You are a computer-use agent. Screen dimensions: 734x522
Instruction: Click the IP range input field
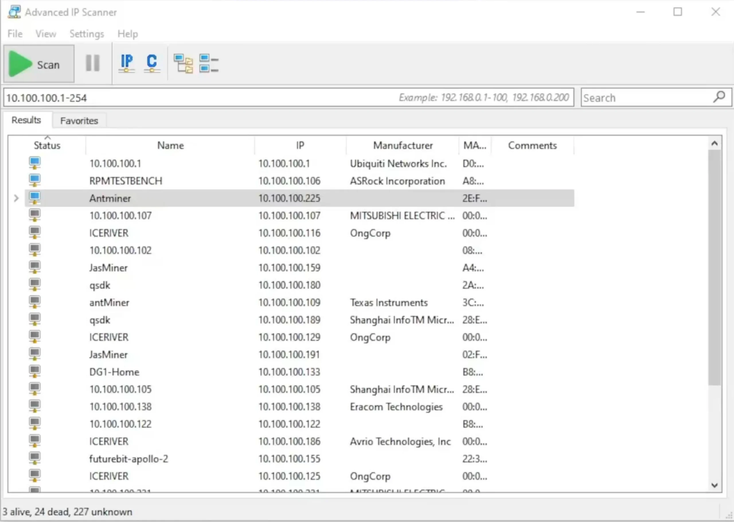[288, 97]
